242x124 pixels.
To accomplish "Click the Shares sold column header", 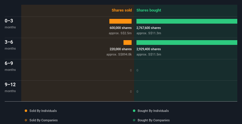I will 122,10.
